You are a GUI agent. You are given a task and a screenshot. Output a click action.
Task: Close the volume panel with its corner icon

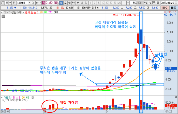tap(176, 97)
